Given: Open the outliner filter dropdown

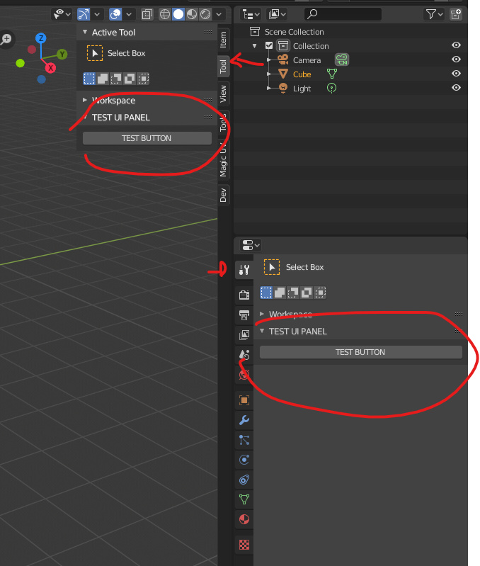Looking at the screenshot, I should [434, 14].
